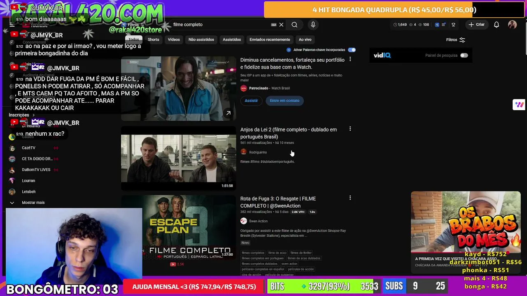Click the 108 views stat in the vidIQ bar
Screen dimensions: 527x296
[424, 25]
